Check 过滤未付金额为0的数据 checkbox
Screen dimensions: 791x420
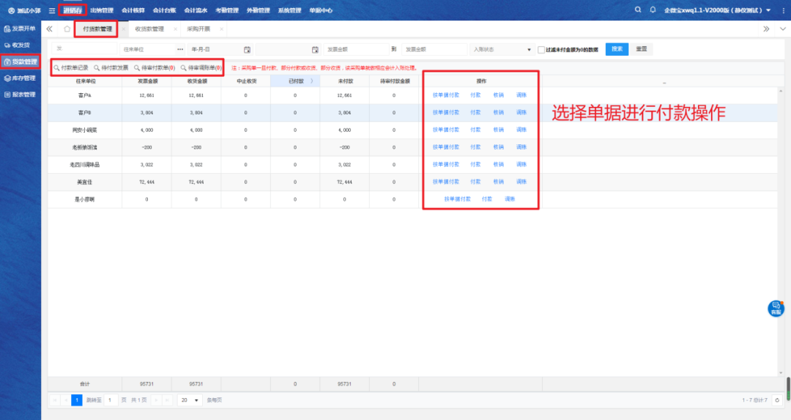541,50
